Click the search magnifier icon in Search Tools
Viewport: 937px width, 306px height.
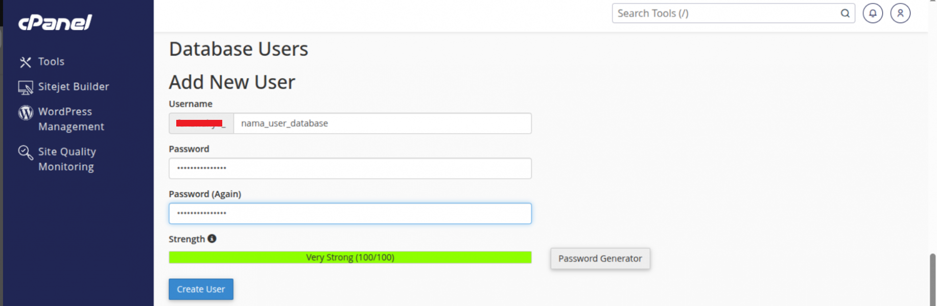click(x=845, y=13)
